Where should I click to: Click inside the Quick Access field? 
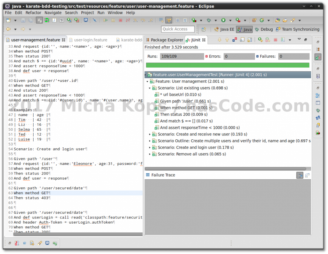[x=178, y=29]
